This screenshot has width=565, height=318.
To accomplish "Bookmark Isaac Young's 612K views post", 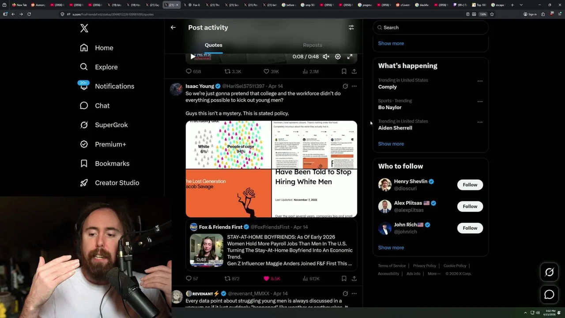I will click(344, 279).
